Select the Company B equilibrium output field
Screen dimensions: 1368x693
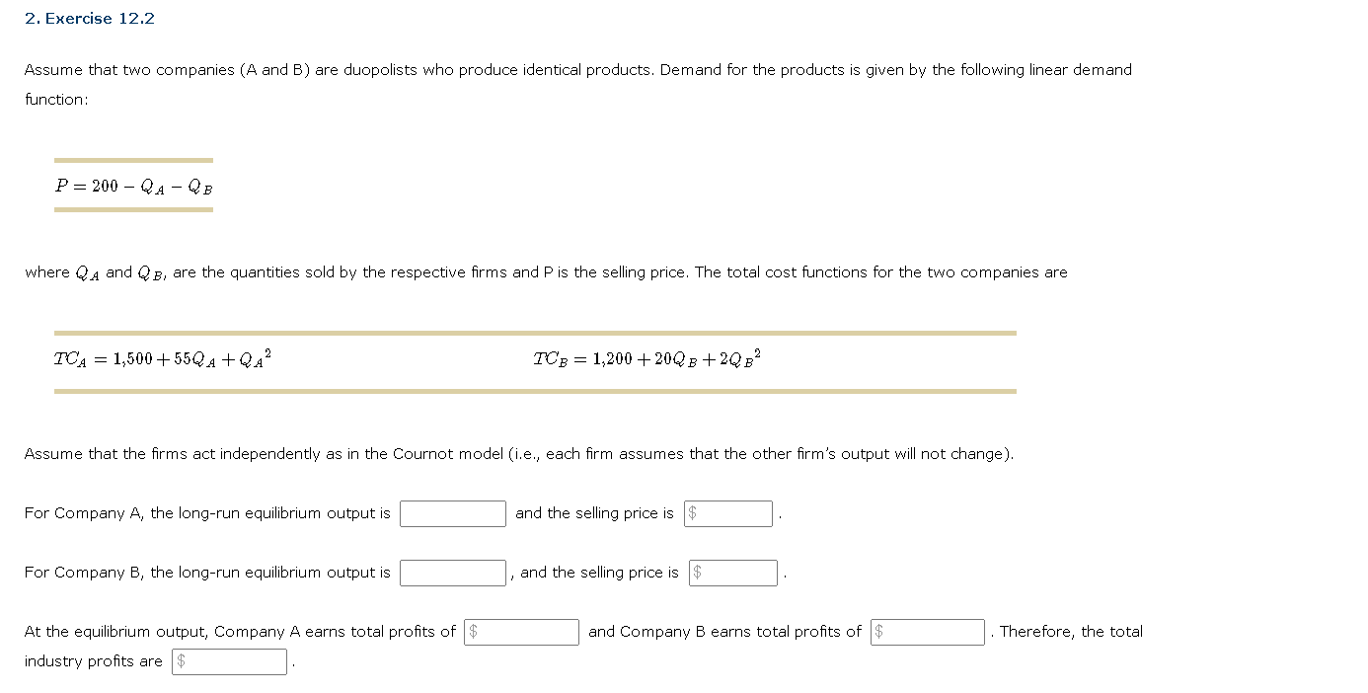point(452,573)
